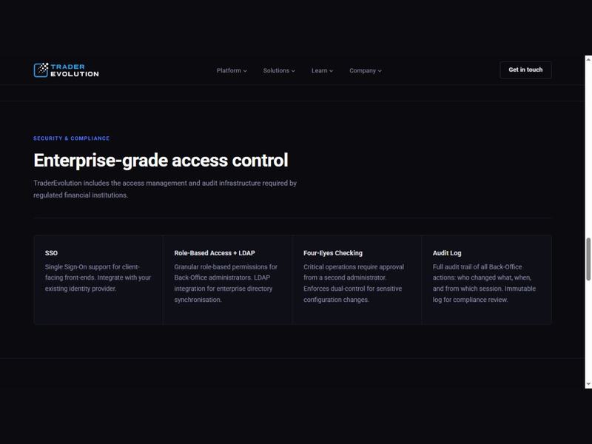This screenshot has width=592, height=444.
Task: Click the Granular role-based permissions description
Action: (226, 283)
